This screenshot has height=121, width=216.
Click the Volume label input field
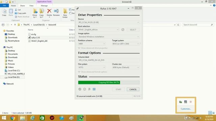(109, 60)
